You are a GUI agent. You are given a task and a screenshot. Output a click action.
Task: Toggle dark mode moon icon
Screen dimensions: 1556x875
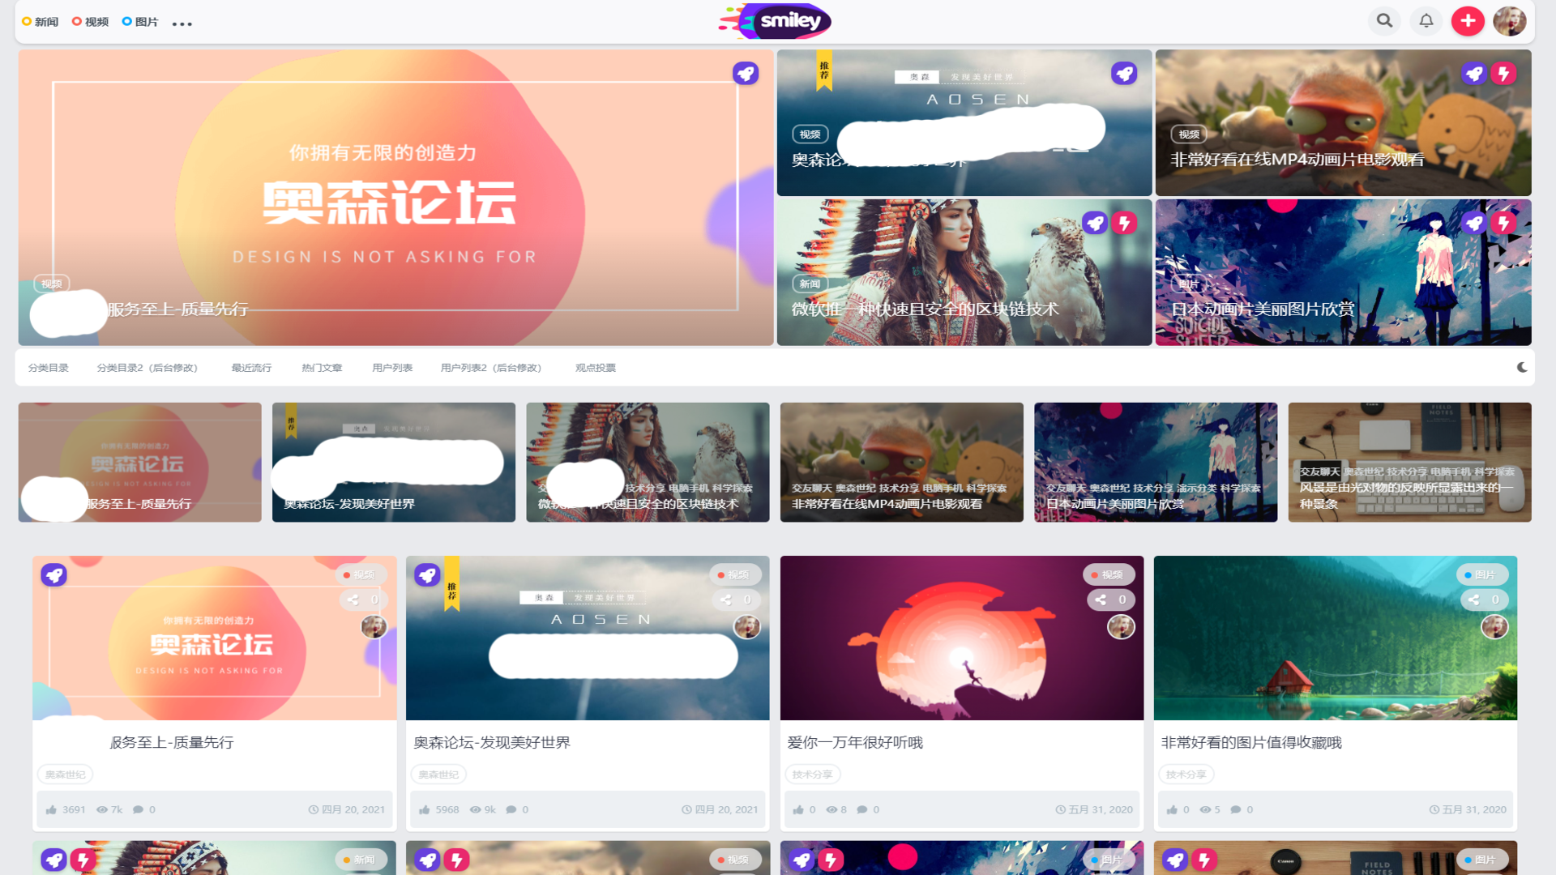pos(1522,367)
